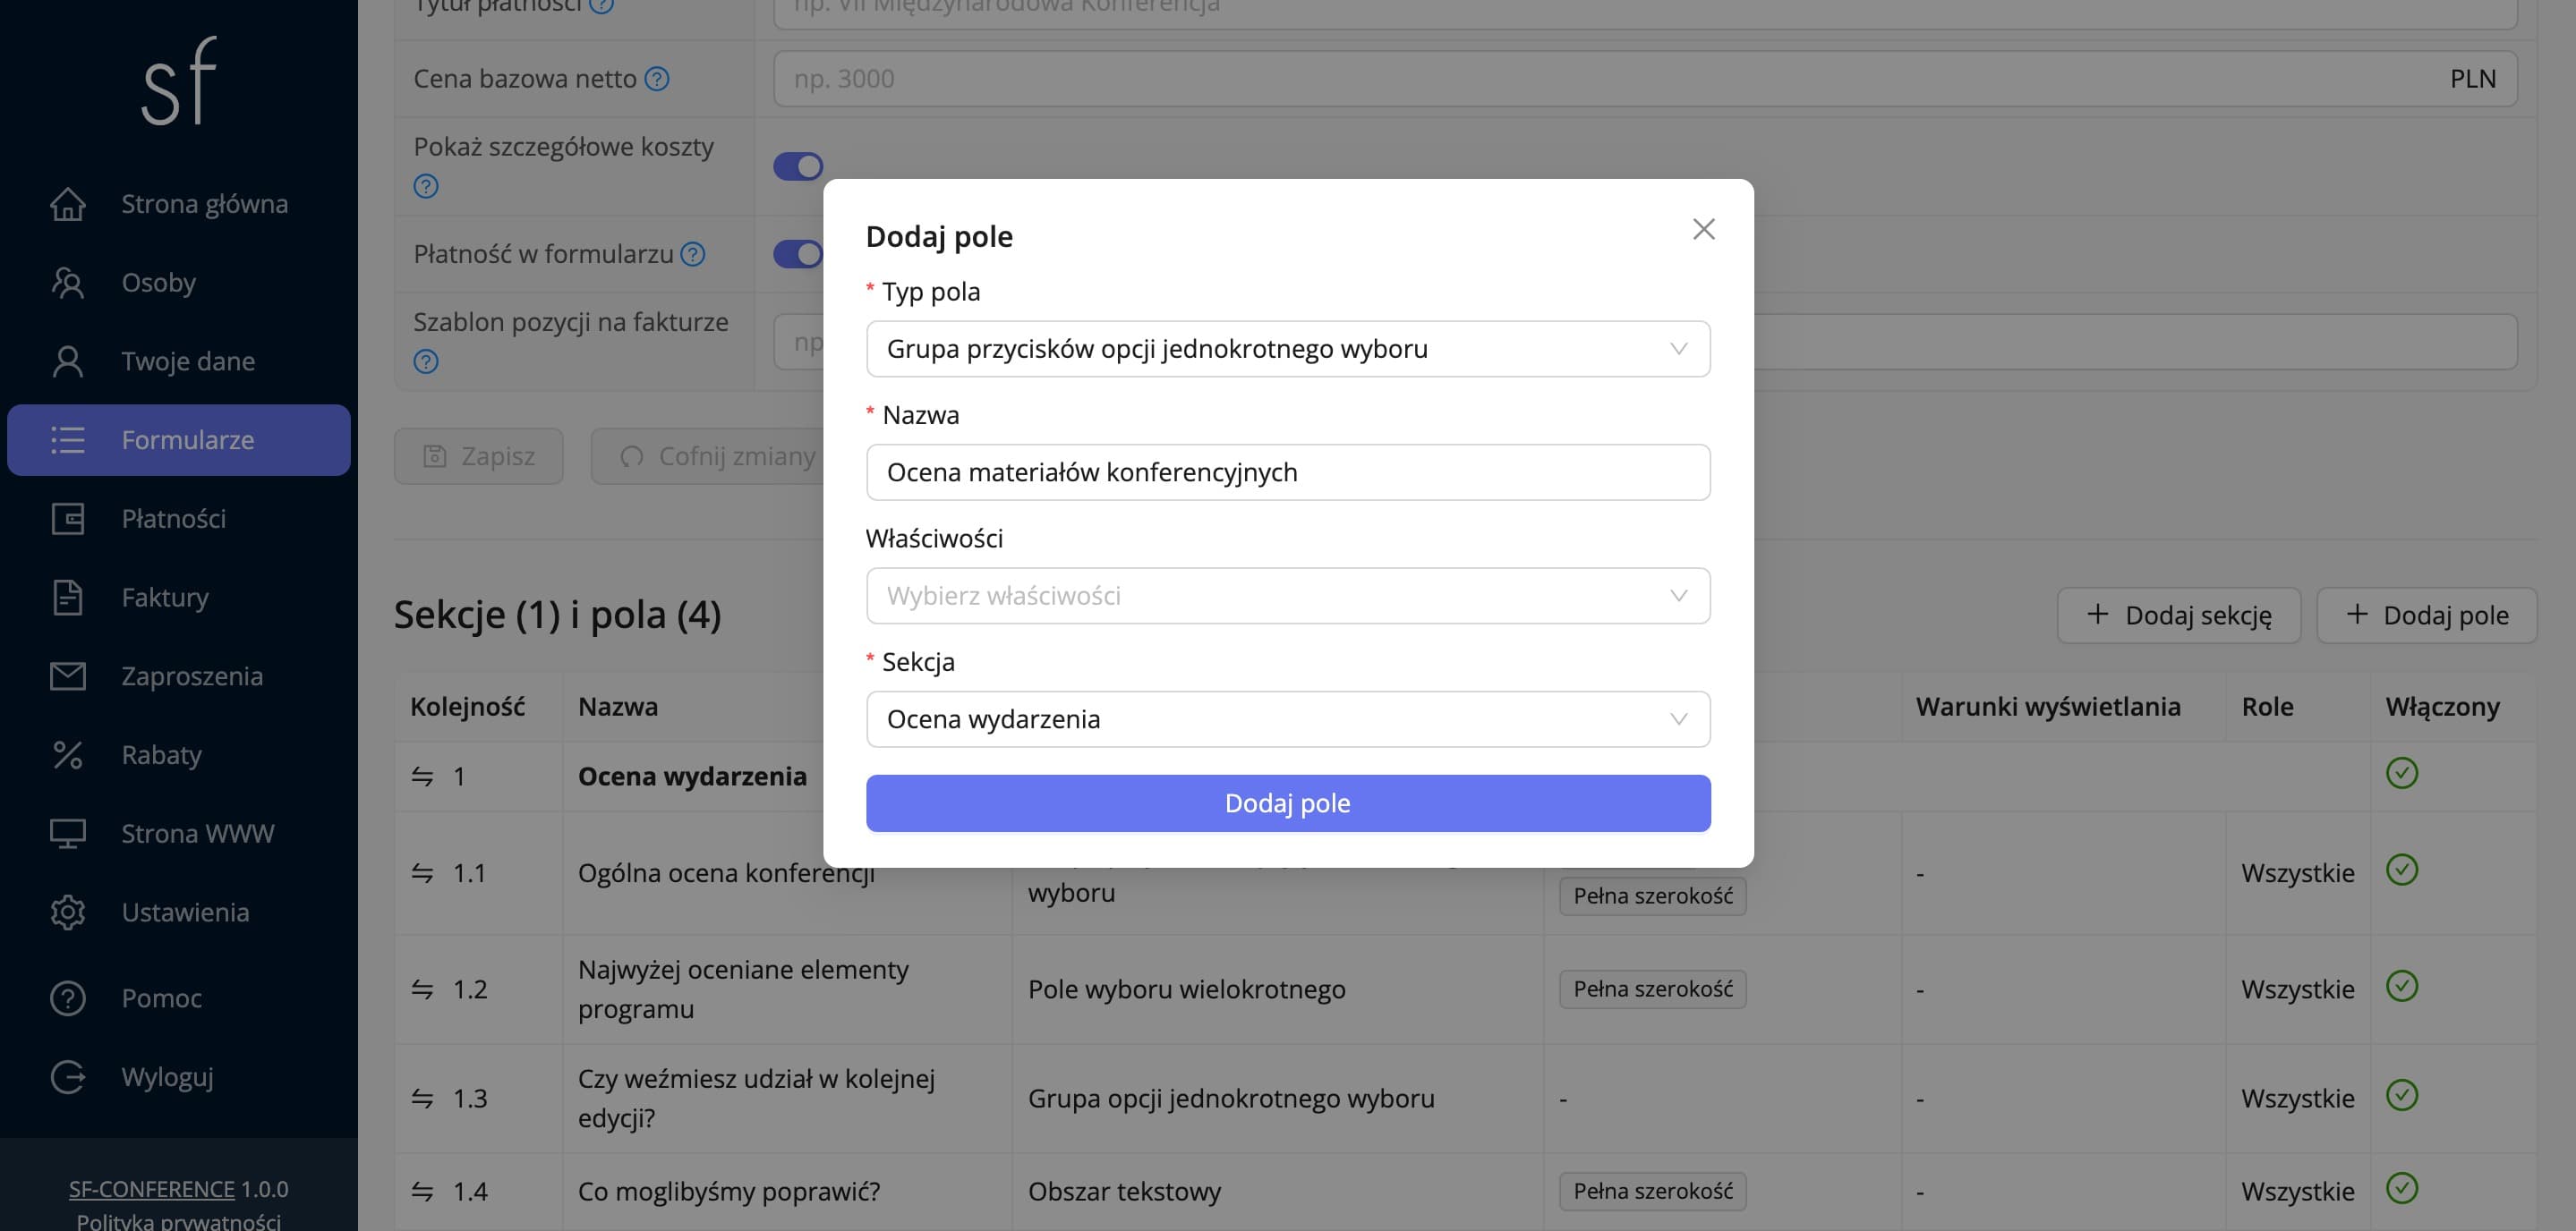Focus the Cena bazowa netto input
Image resolution: width=2576 pixels, height=1231 pixels.
[x=1645, y=79]
